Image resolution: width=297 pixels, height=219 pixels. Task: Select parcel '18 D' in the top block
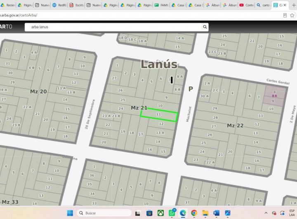(x=123, y=37)
